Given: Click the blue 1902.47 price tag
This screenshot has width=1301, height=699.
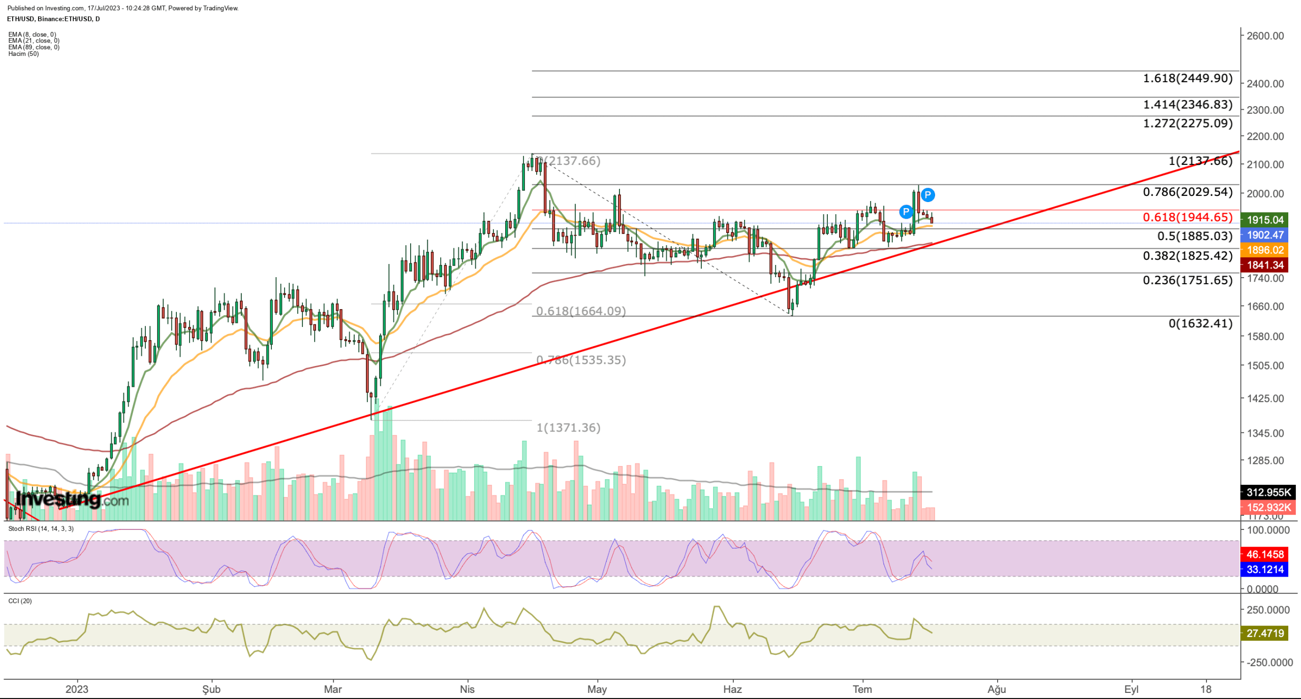Looking at the screenshot, I should click(x=1264, y=235).
